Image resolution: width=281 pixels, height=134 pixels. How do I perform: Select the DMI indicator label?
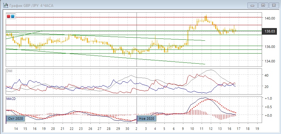click(9, 71)
